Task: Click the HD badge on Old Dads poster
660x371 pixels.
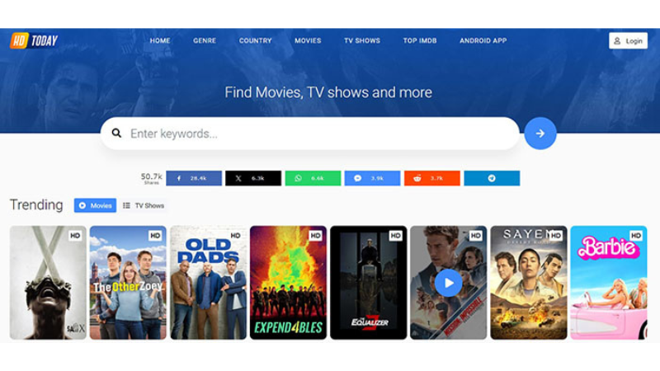Action: [x=235, y=236]
